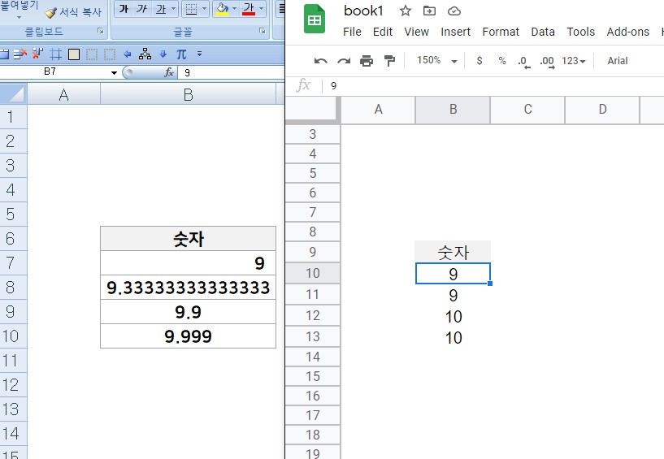The height and width of the screenshot is (459, 664).
Task: Apply underline 가 in Excel font group
Action: (x=160, y=9)
